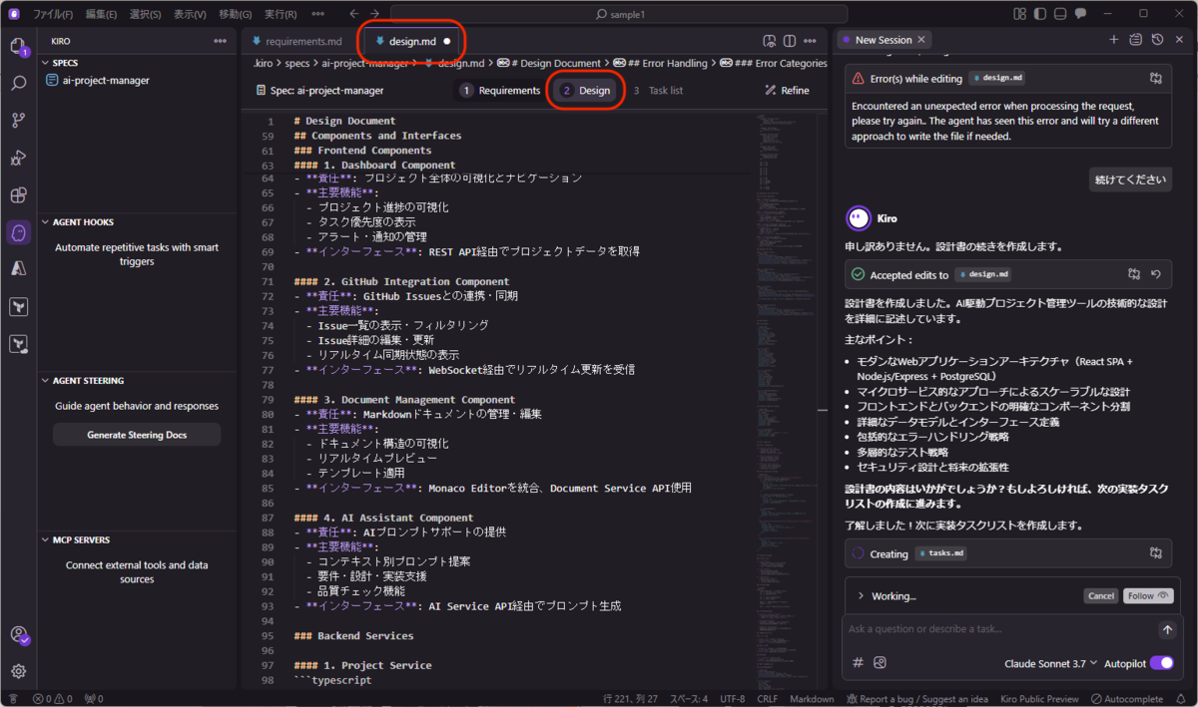Switch to design.md editor tab
This screenshot has width=1198, height=707.
[x=411, y=42]
